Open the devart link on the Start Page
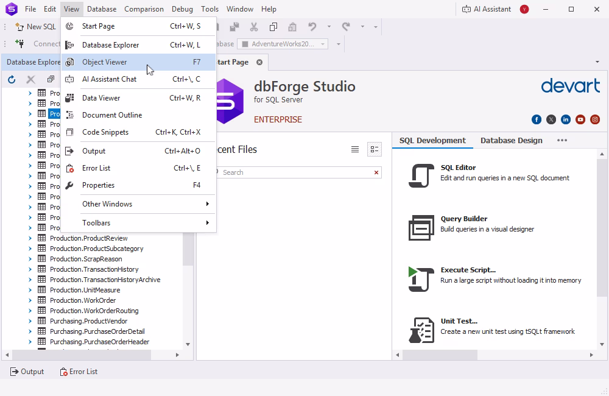Viewport: 609px width, 396px height. (x=571, y=87)
